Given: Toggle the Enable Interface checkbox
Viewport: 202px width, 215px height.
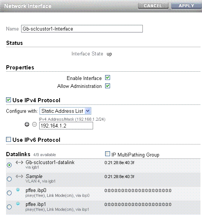Looking at the screenshot, I should click(x=107, y=78).
